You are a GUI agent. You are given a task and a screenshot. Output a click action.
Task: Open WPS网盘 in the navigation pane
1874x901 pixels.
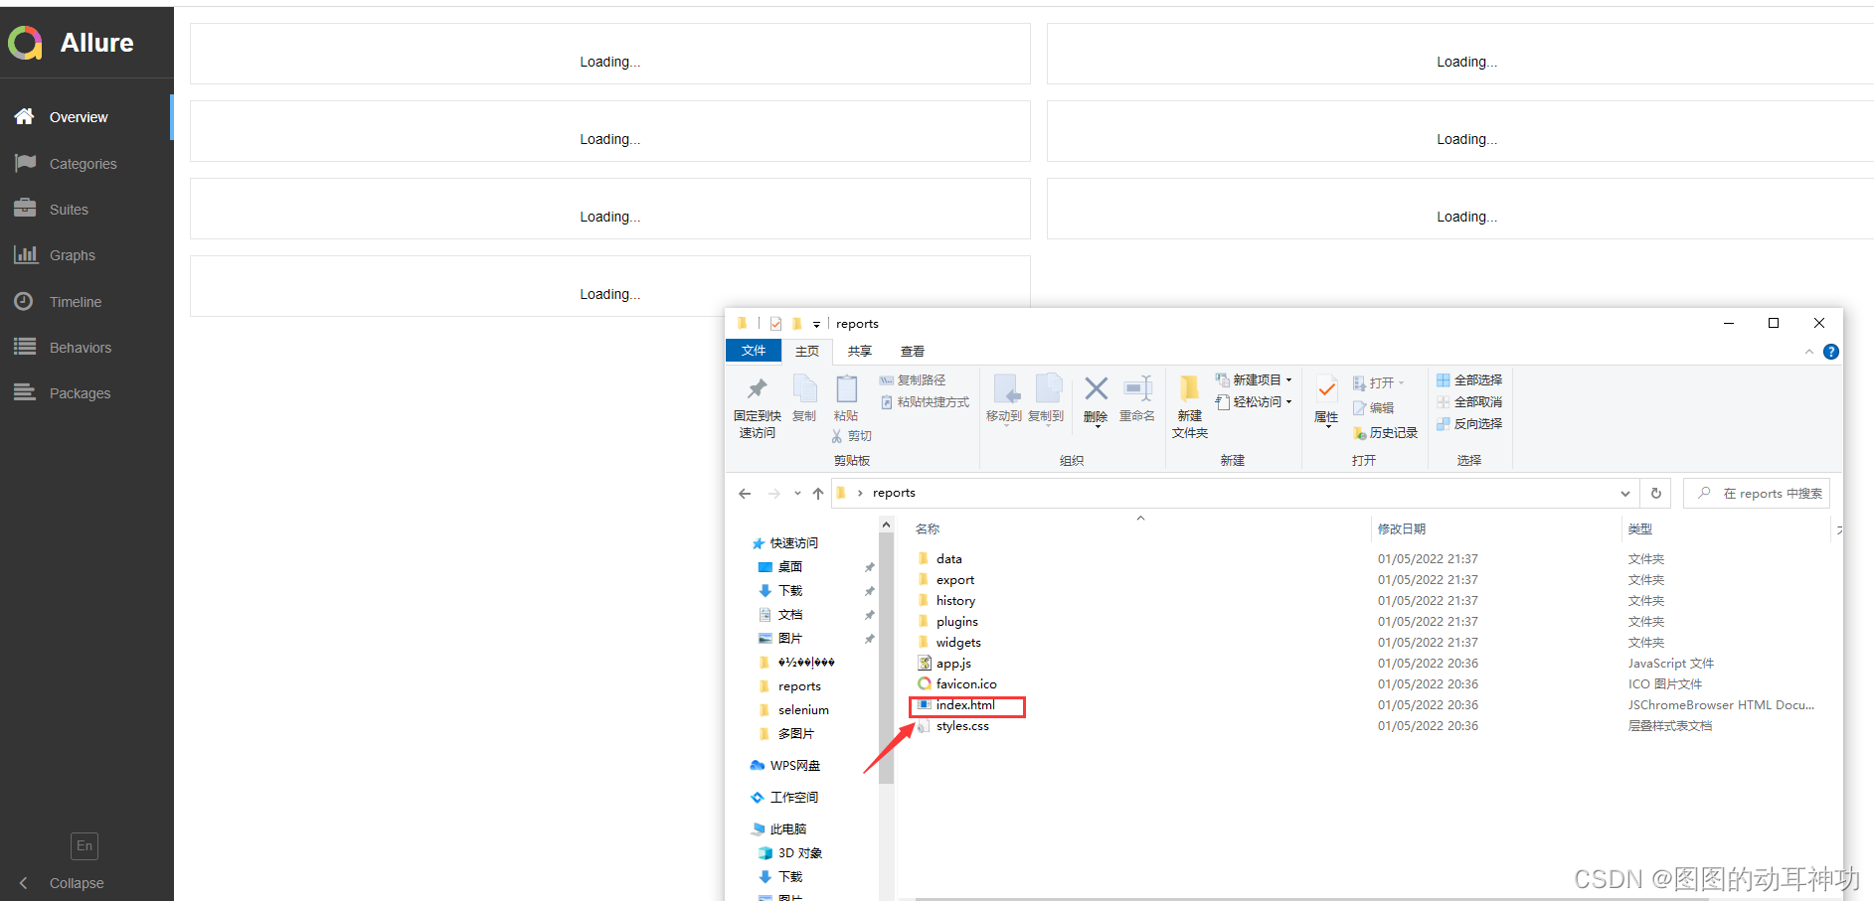click(x=794, y=766)
